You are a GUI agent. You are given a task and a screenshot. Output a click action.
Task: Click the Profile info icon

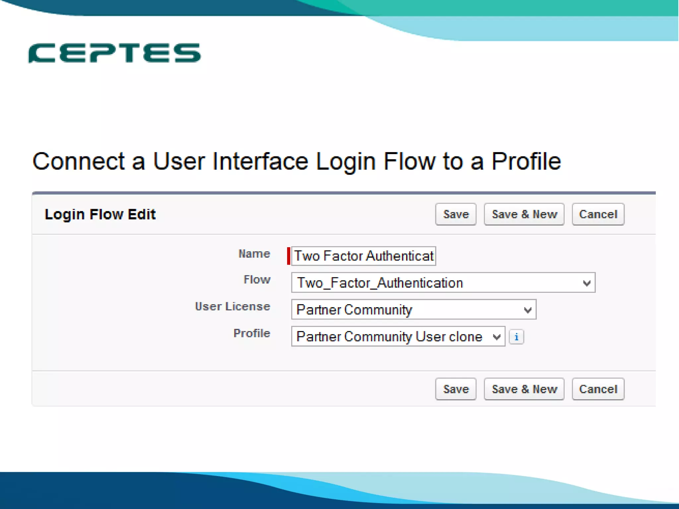pyautogui.click(x=516, y=337)
